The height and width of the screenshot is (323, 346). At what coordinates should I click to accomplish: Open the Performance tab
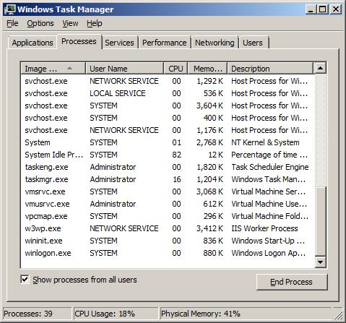tap(165, 43)
